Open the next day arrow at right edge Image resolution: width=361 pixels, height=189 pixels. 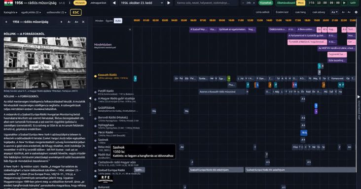click(x=359, y=96)
